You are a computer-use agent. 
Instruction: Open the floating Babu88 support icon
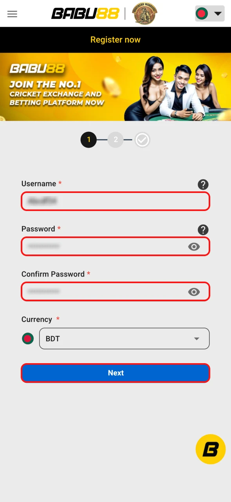tap(210, 449)
